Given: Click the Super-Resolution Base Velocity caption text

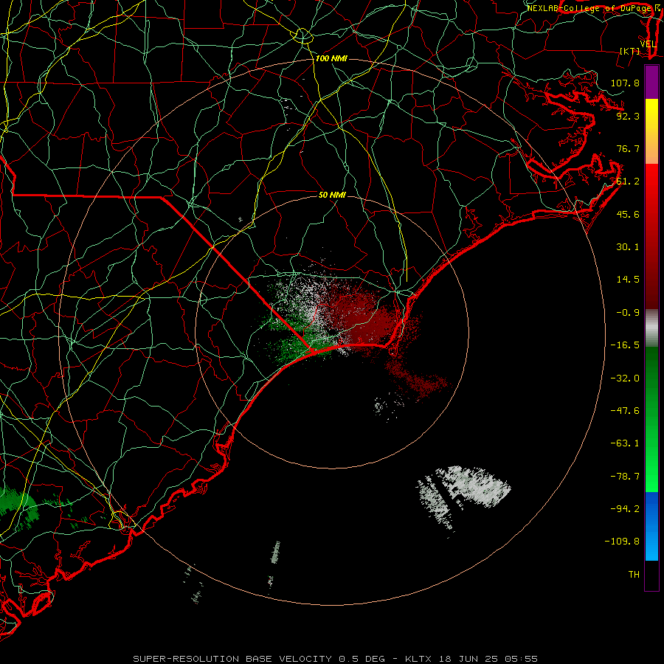Looking at the screenshot, I should (x=335, y=659).
